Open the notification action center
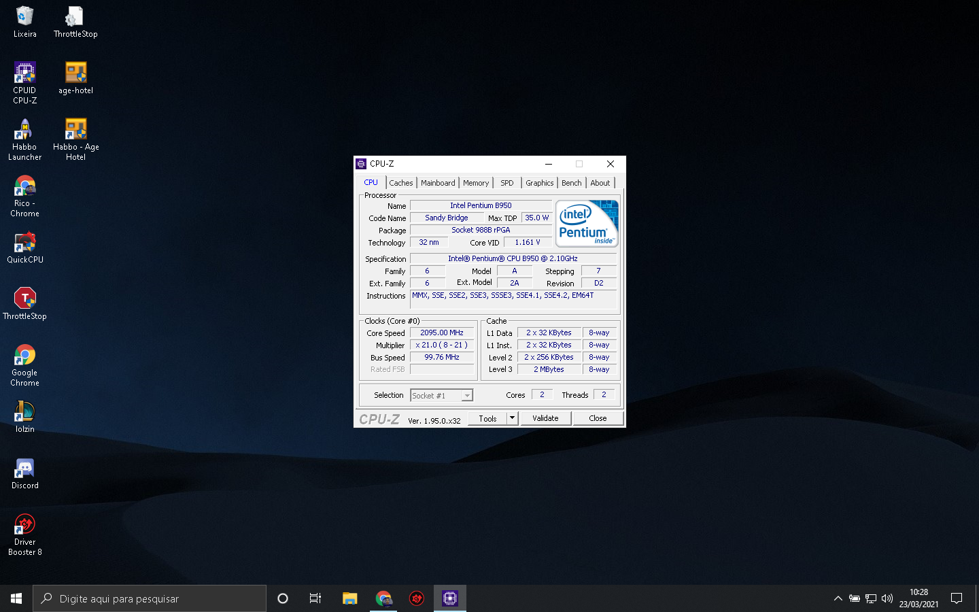This screenshot has width=979, height=612. [957, 598]
